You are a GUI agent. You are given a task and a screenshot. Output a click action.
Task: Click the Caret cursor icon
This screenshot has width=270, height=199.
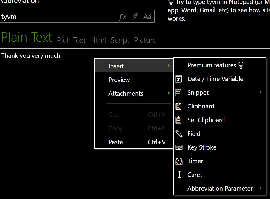179,175
